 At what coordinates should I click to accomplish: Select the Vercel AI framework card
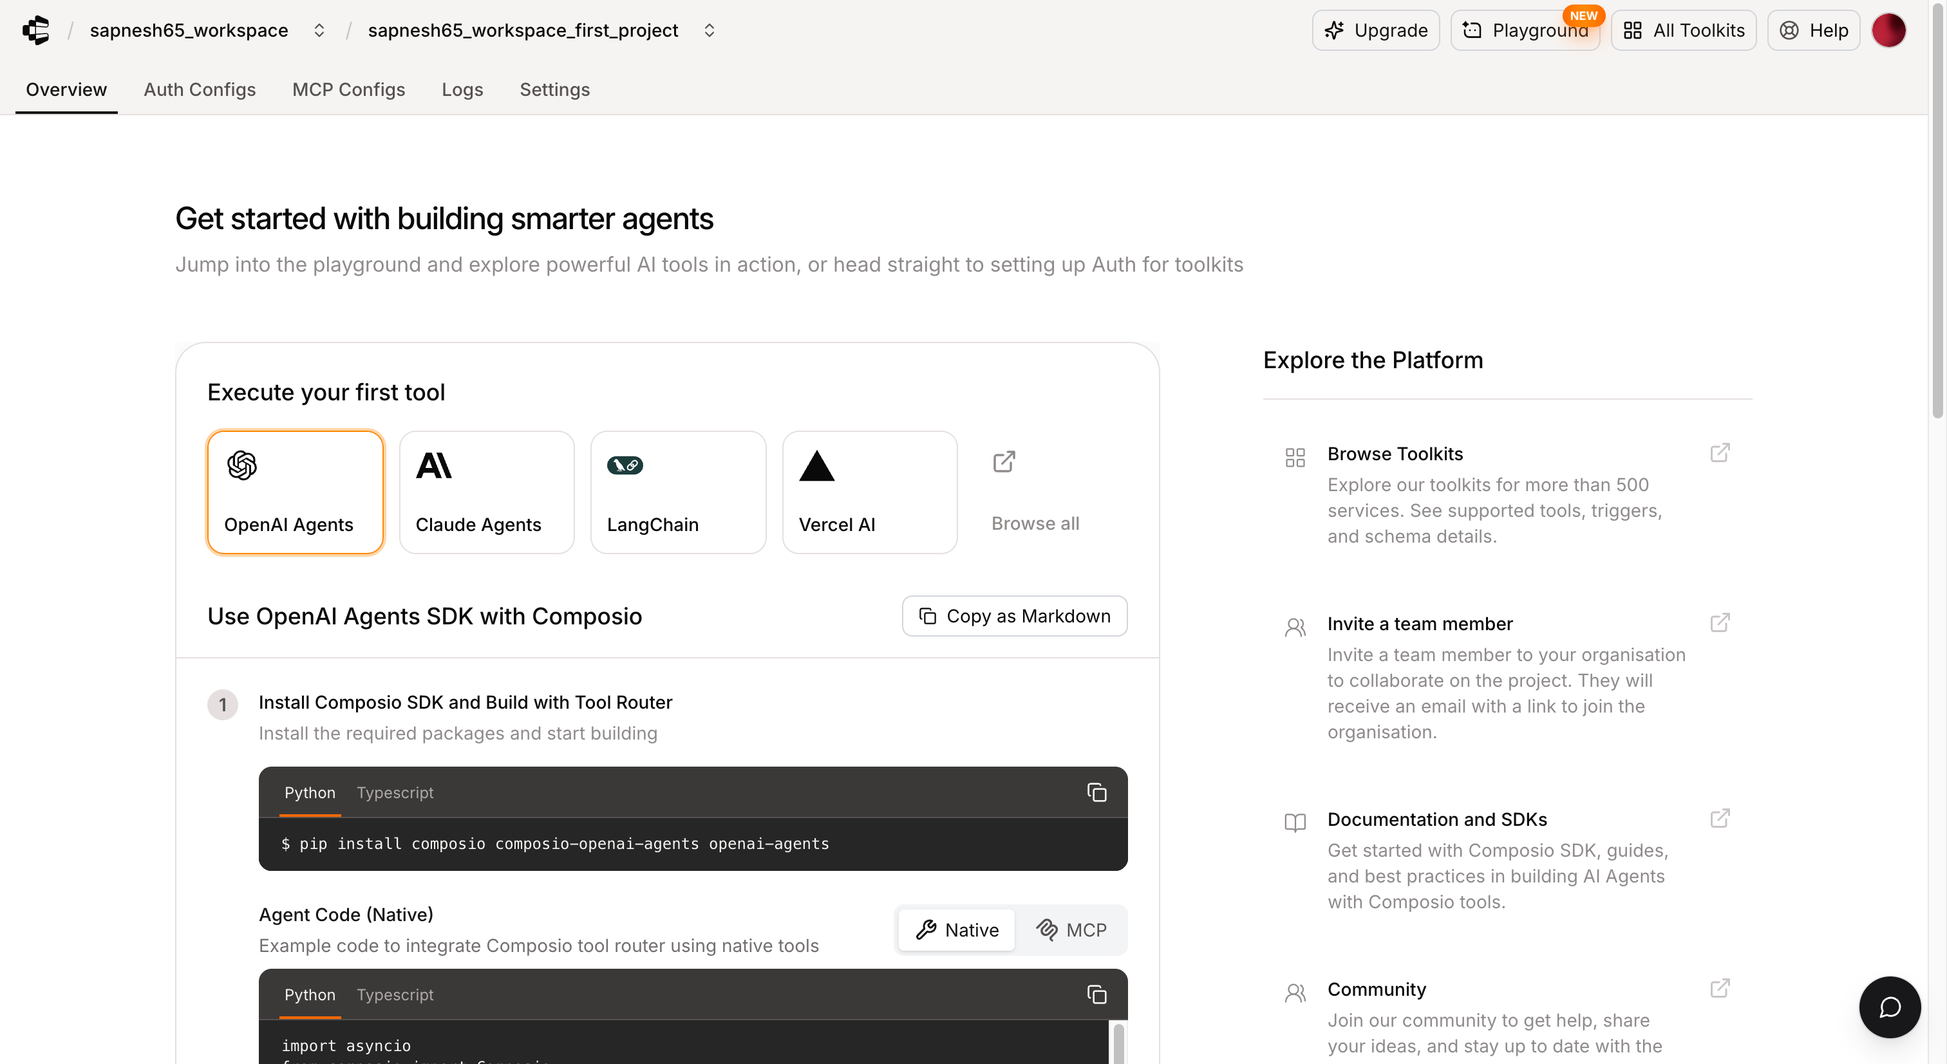pyautogui.click(x=870, y=492)
